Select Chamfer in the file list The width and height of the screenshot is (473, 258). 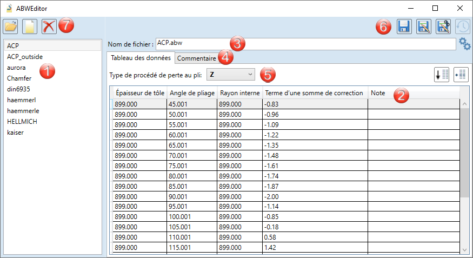[x=53, y=78]
